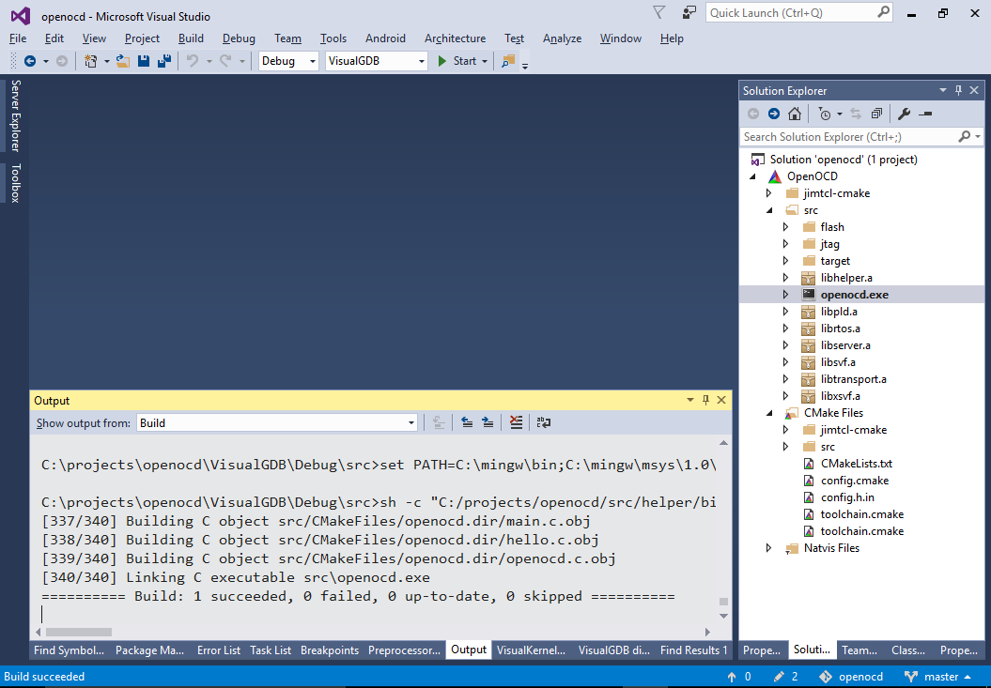Open the Team Explorer tab beside Solution Explorer

click(859, 650)
